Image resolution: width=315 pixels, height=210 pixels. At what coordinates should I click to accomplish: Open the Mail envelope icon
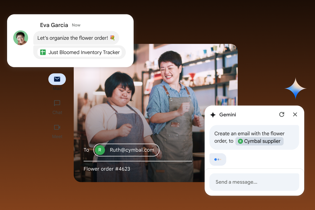point(57,79)
